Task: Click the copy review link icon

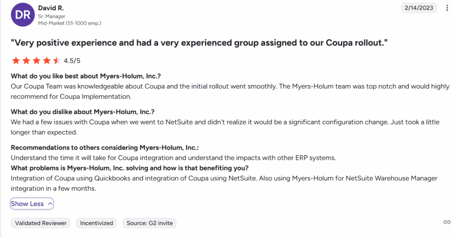Action: [447, 222]
